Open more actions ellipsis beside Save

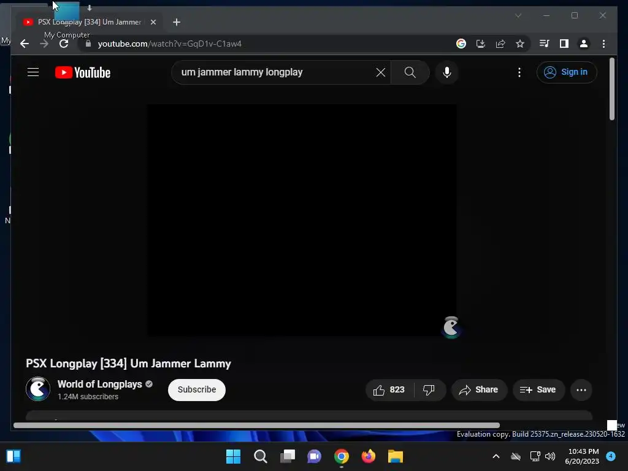[581, 389]
